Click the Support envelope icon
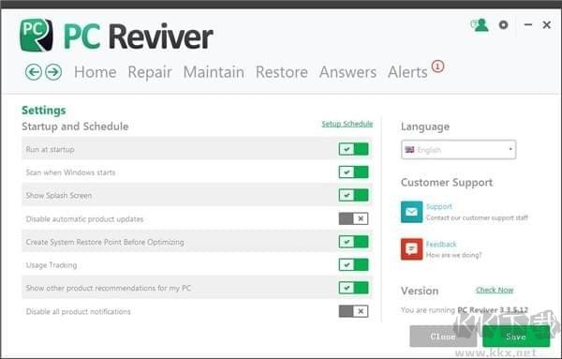 point(412,212)
